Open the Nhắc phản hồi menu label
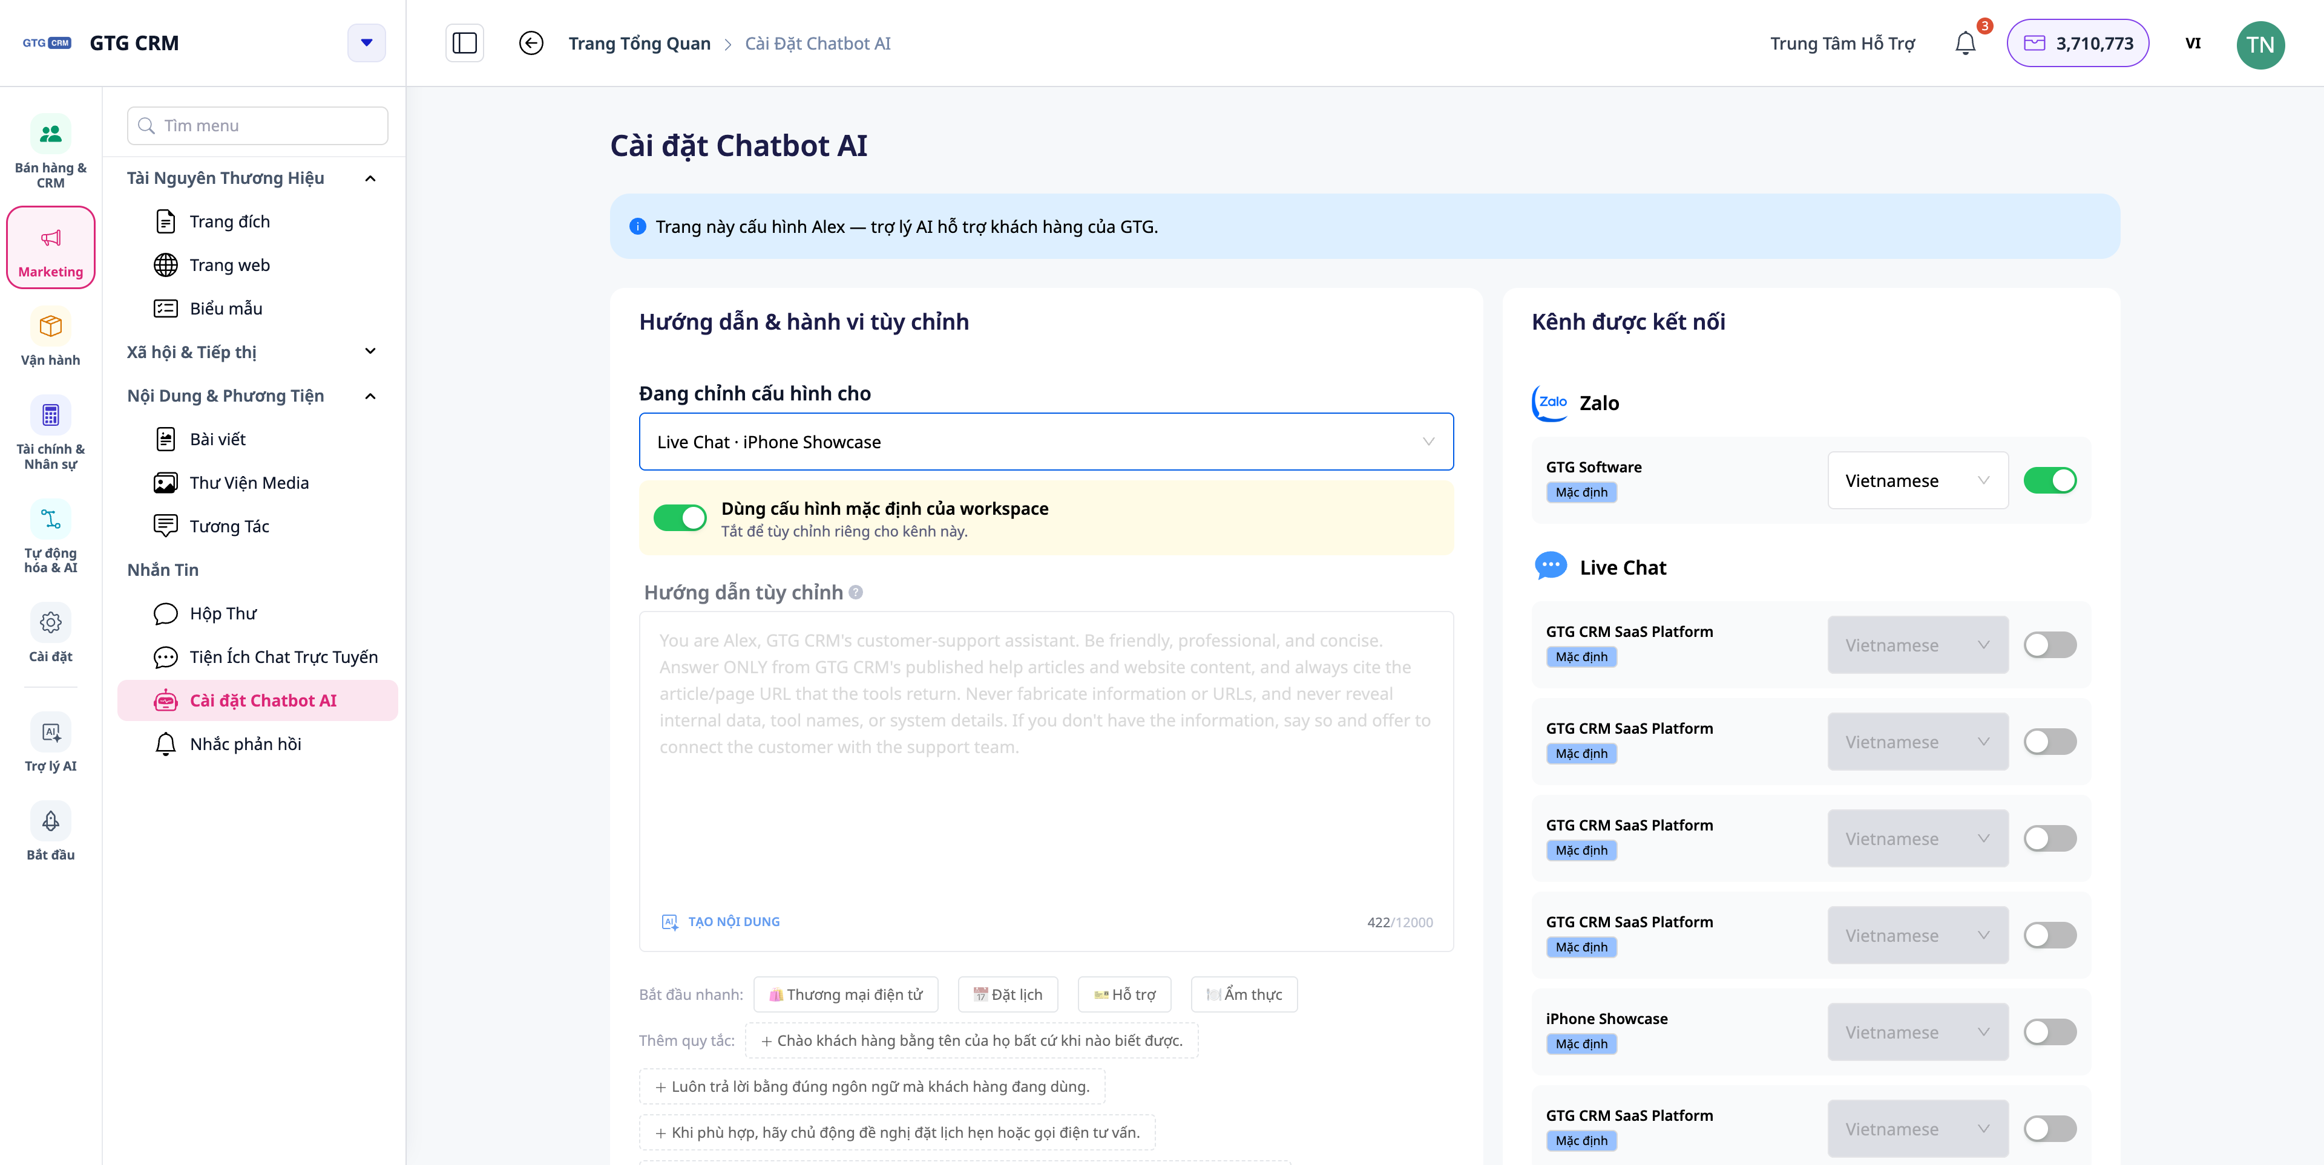The width and height of the screenshot is (2324, 1165). 245,744
